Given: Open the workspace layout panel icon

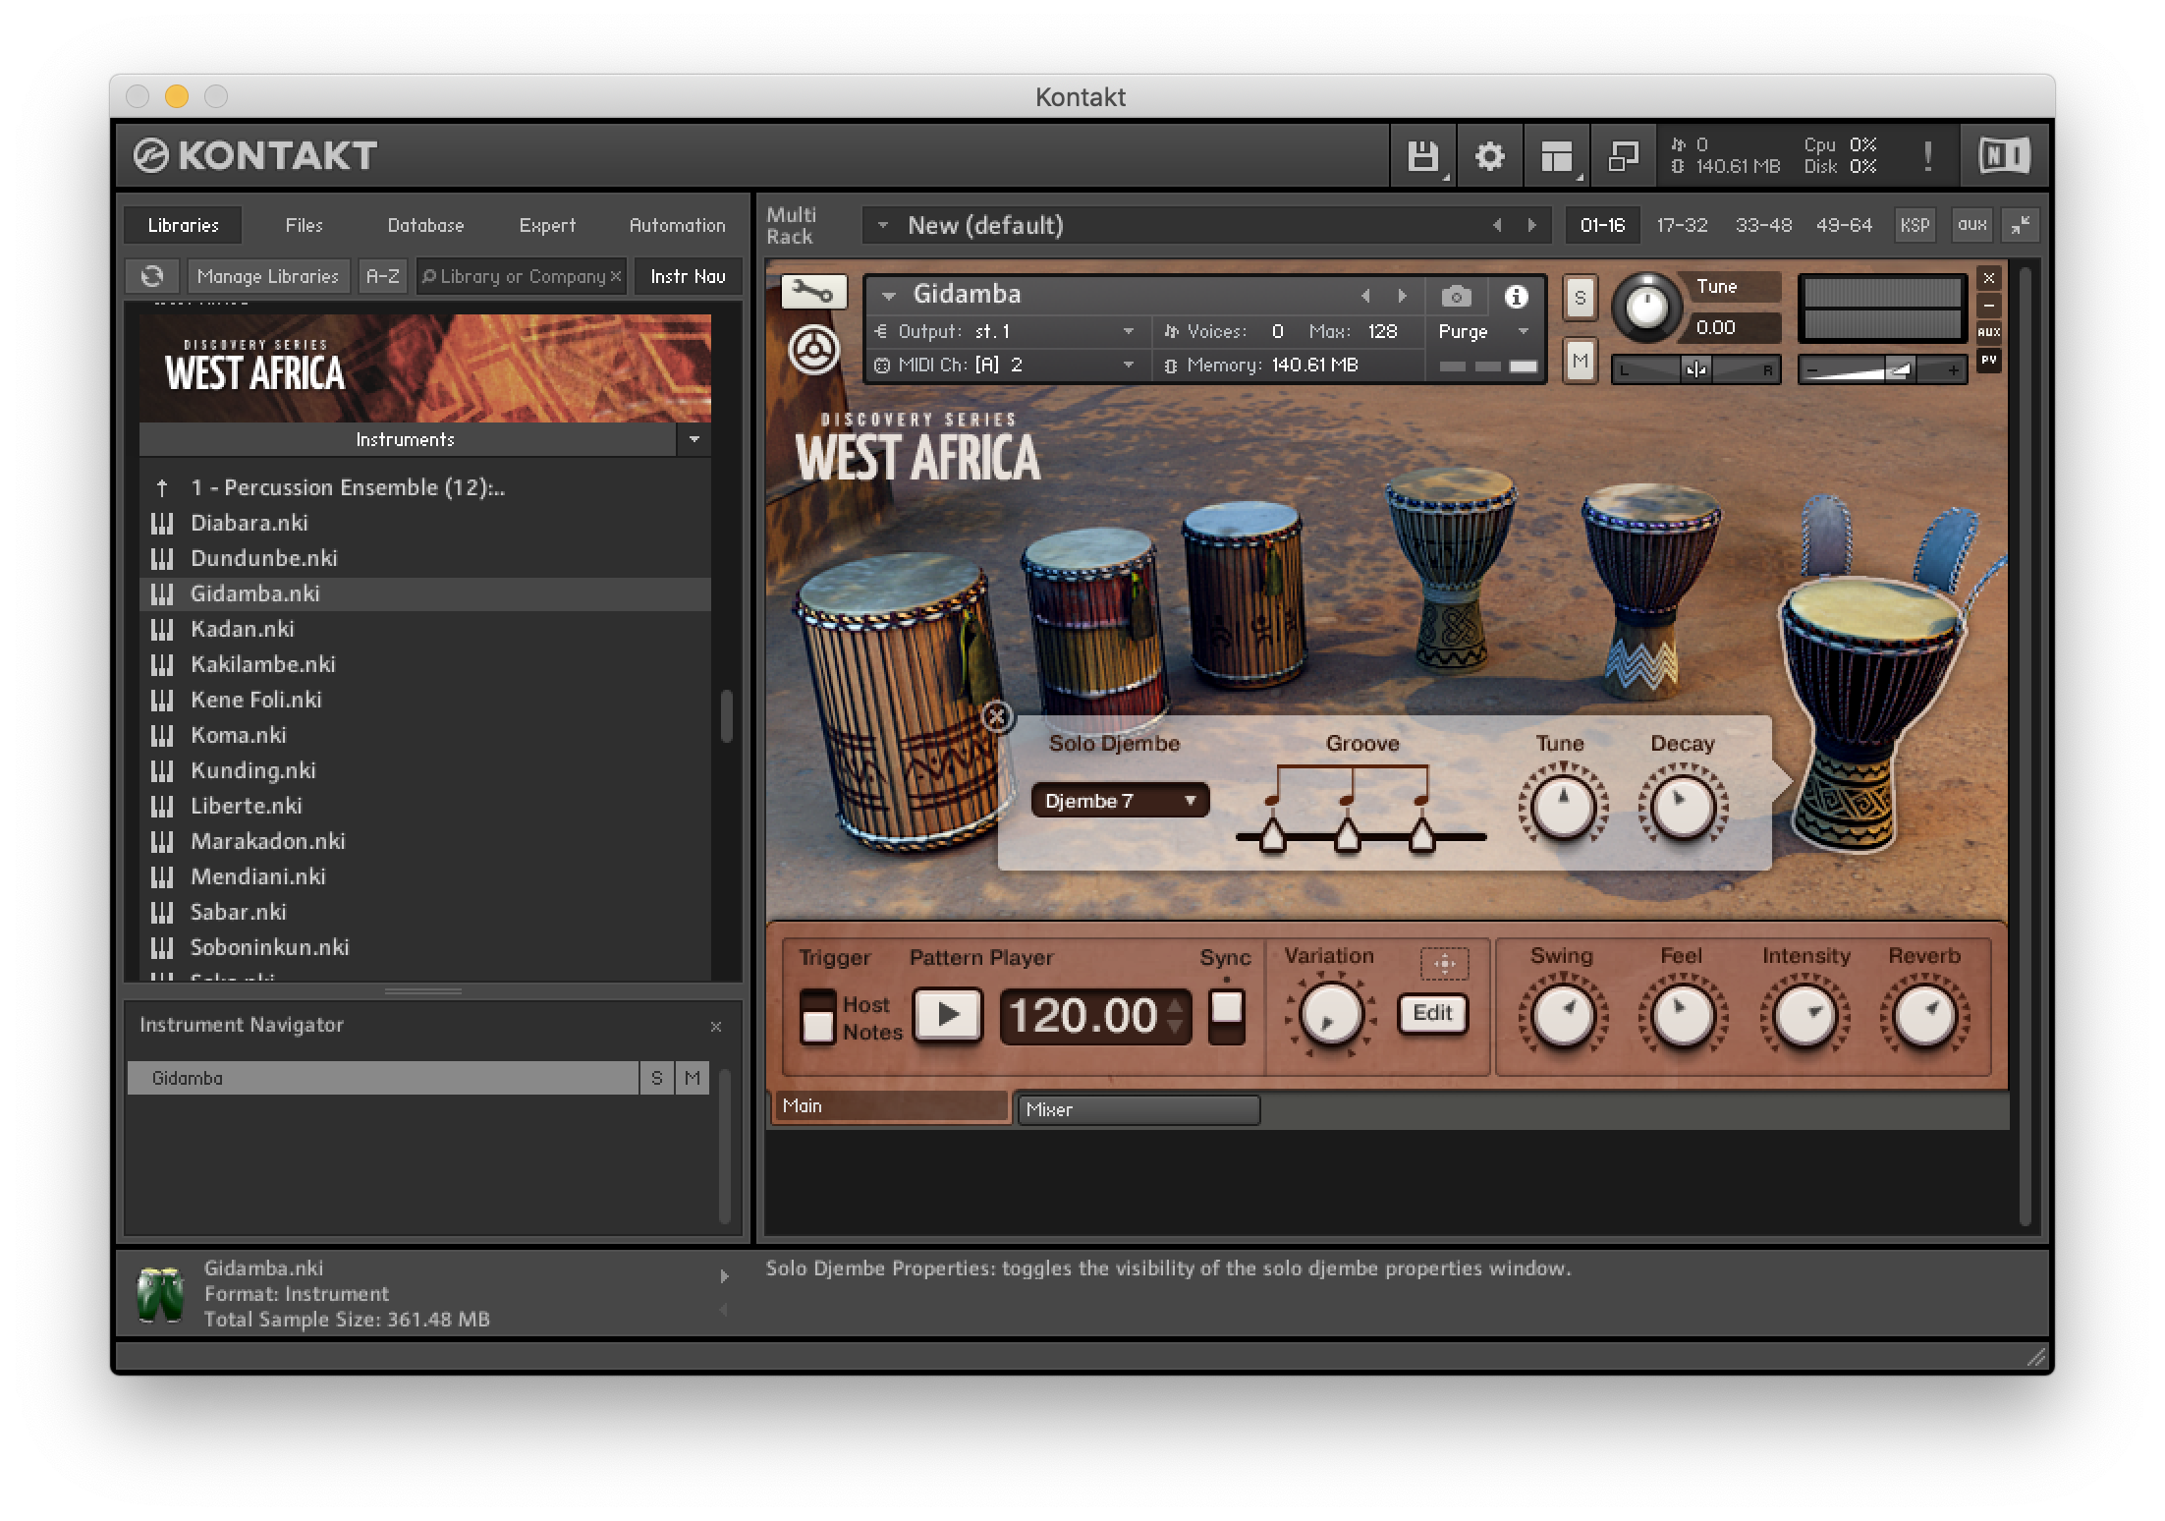Looking at the screenshot, I should (1556, 156).
